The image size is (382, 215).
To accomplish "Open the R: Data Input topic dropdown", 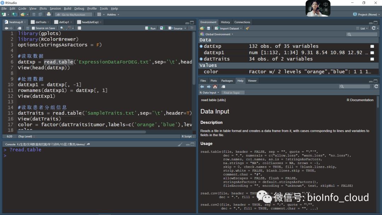I will pyautogui.click(x=209, y=93).
